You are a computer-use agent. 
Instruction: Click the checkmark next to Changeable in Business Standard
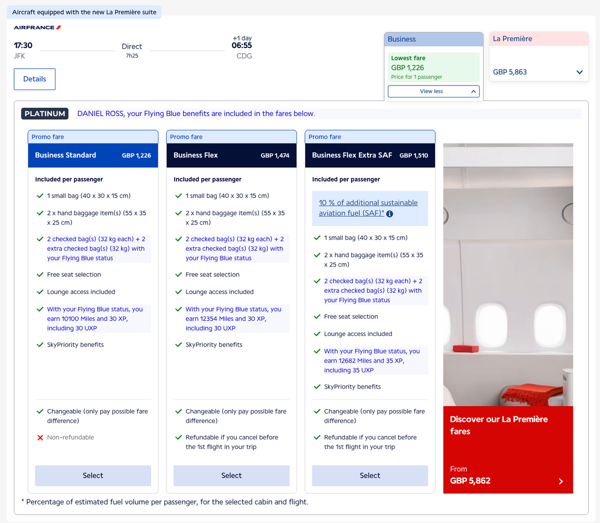click(40, 411)
